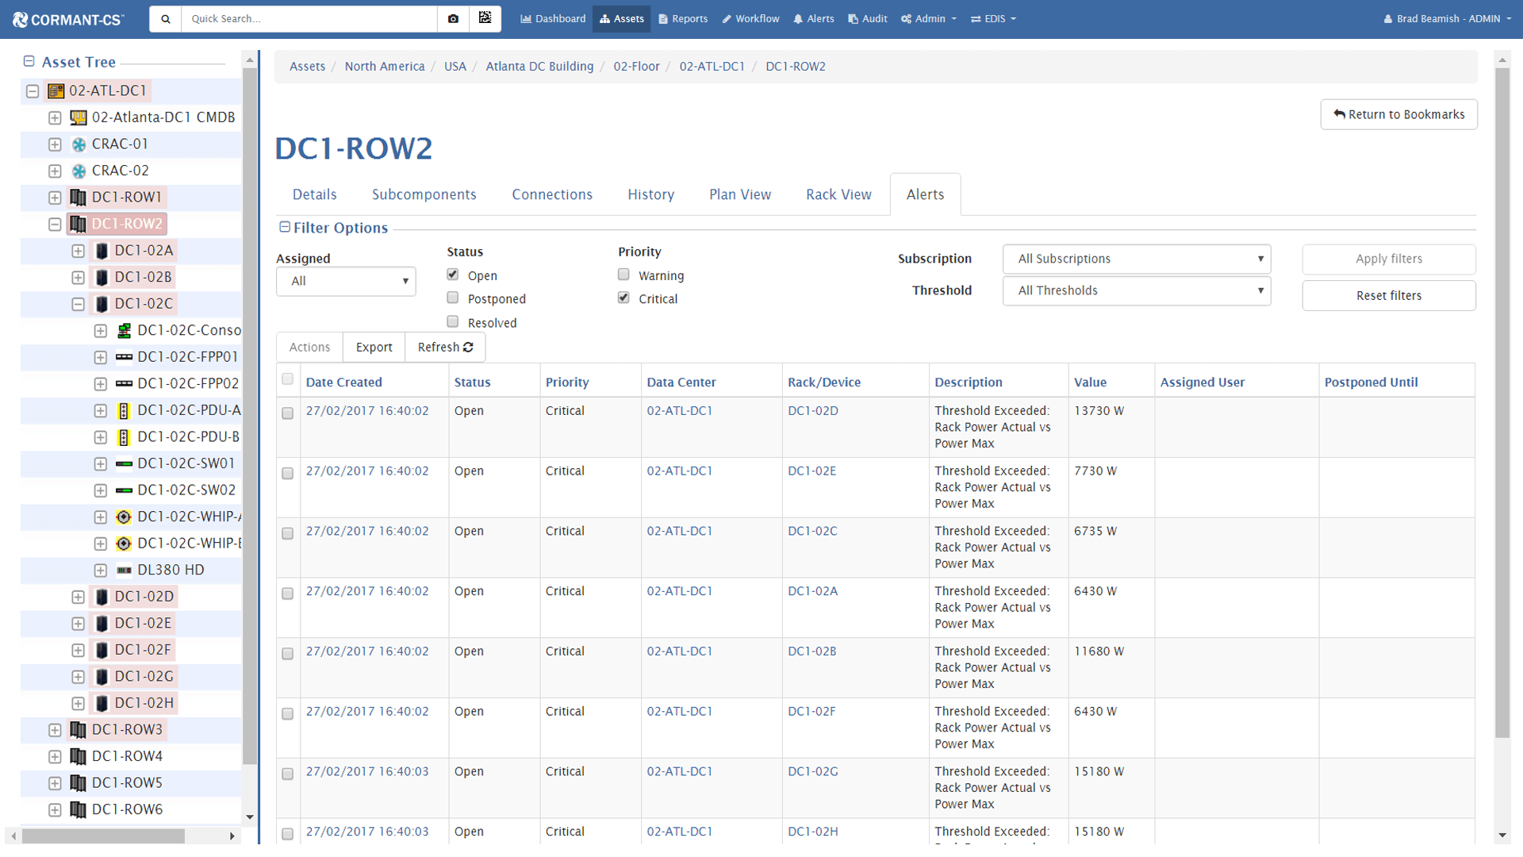Click the camera icon in Quick Search bar
1523x857 pixels.
453,18
